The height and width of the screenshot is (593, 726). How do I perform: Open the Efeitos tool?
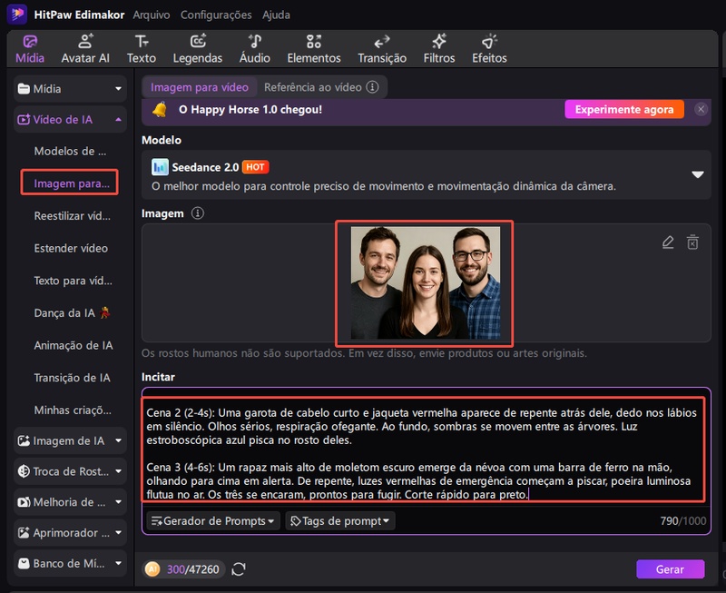pos(489,50)
